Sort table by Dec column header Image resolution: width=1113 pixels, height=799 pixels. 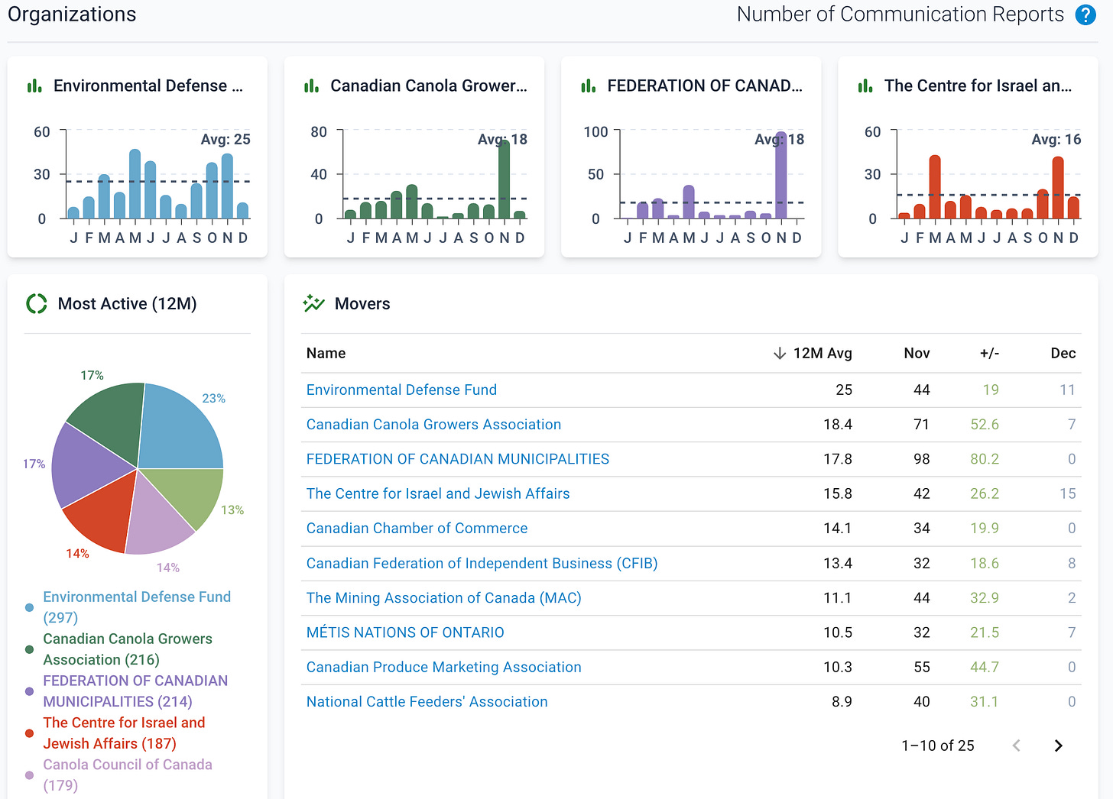click(x=1063, y=353)
